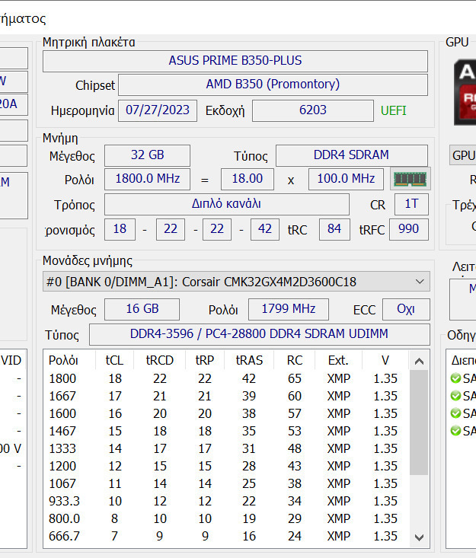Click the BIOS date 07/27/2023 field
This screenshot has height=558, width=476.
[158, 110]
